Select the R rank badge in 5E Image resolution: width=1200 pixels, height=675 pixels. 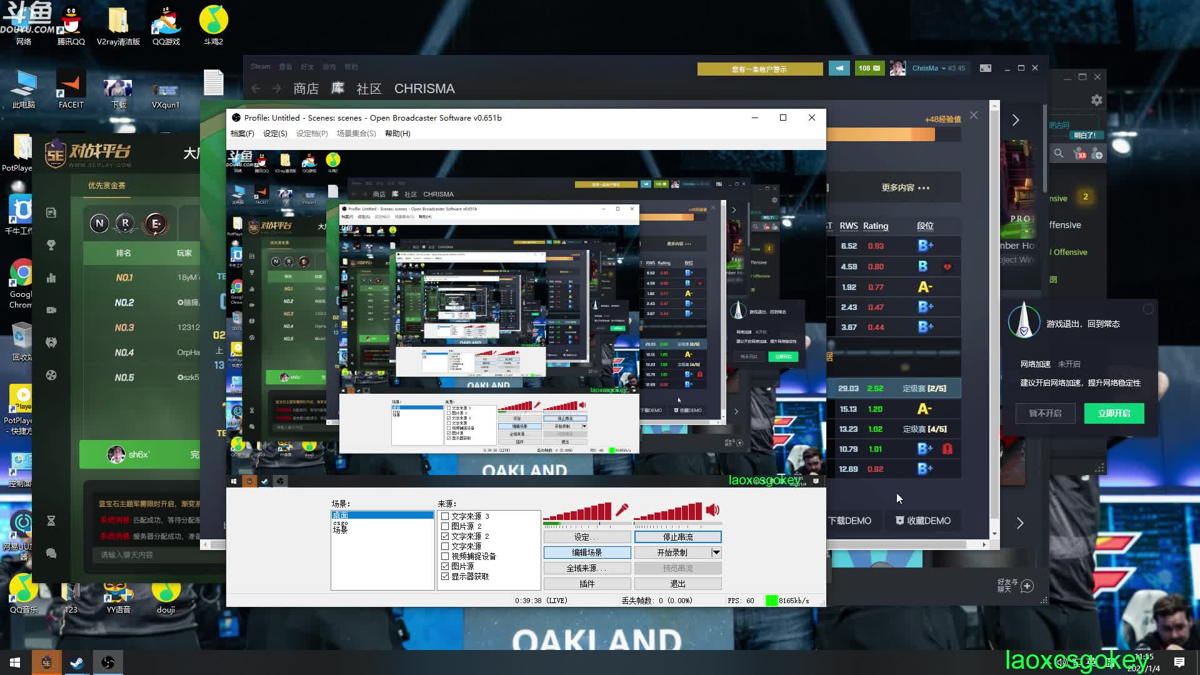pos(126,223)
